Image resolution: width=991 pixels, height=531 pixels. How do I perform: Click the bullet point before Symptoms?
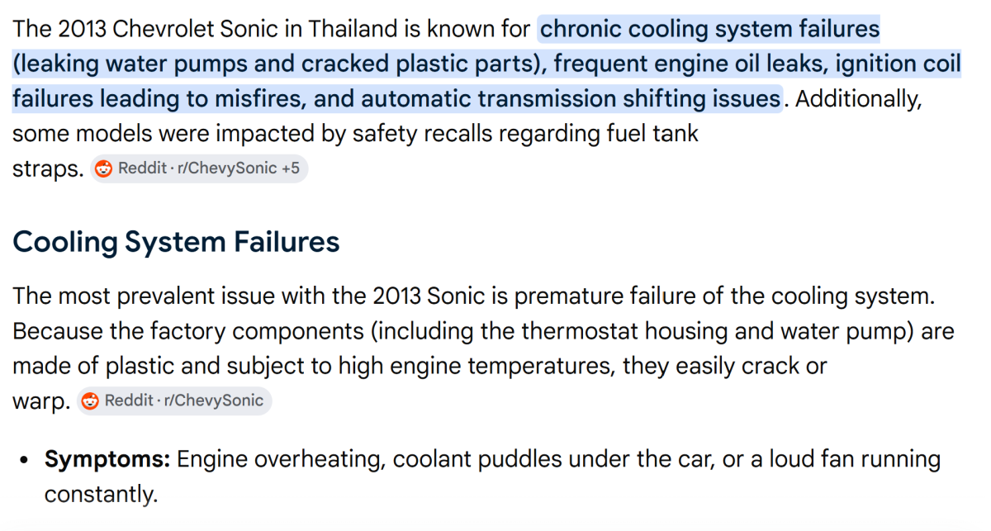(x=26, y=460)
